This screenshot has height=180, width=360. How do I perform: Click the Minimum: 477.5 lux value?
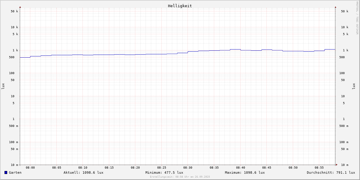click(164, 172)
